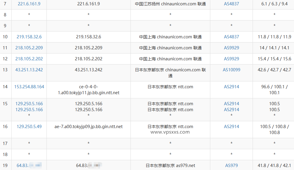294x170 pixels.
Task: Click latency "96.6 / 100.1 / 100.1"
Action: coord(274,90)
